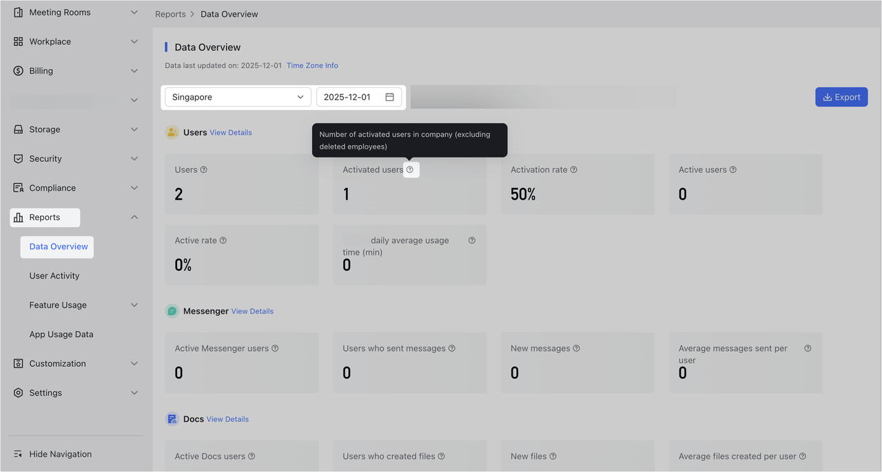The image size is (882, 472).
Task: Click the Reports bar chart icon
Action: [x=19, y=217]
